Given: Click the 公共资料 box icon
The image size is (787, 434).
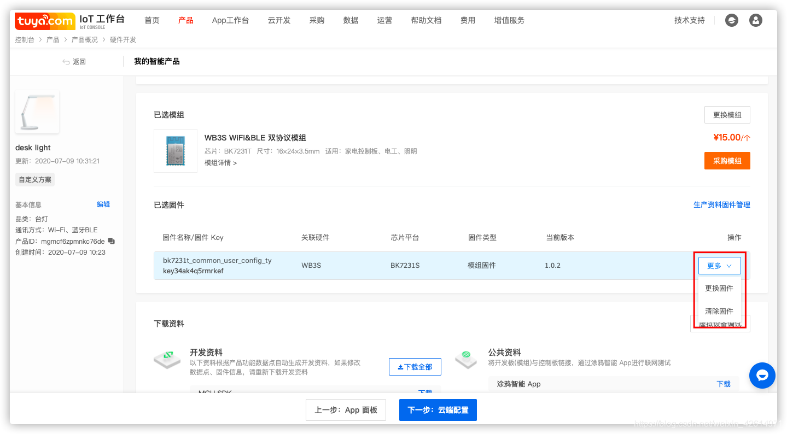Looking at the screenshot, I should click(466, 360).
